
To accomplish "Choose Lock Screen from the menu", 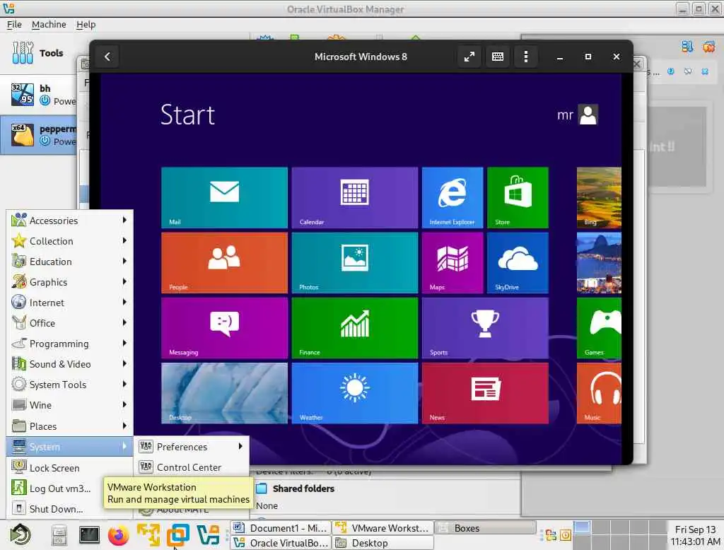I will (x=70, y=468).
